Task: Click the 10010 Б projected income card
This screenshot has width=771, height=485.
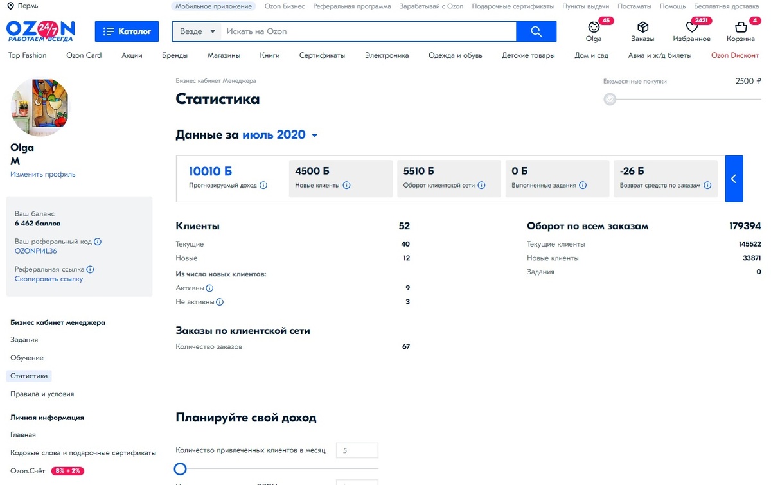Action: [x=230, y=179]
